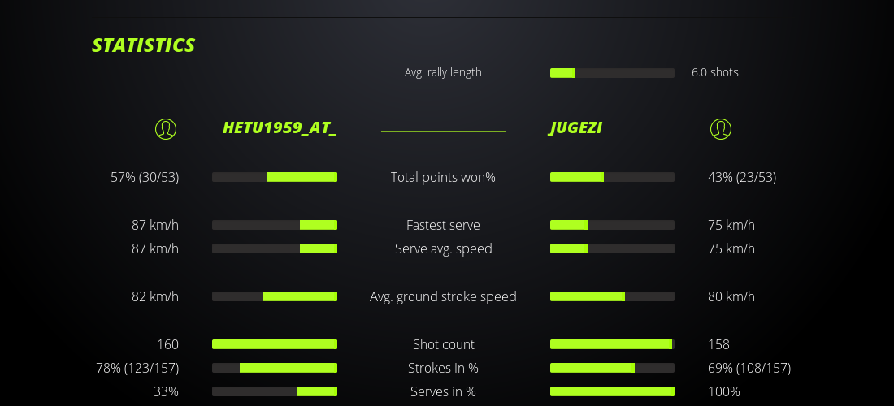The image size is (894, 406).
Task: Click JUGEZI's 43% (23/53) points value
Action: tap(742, 177)
